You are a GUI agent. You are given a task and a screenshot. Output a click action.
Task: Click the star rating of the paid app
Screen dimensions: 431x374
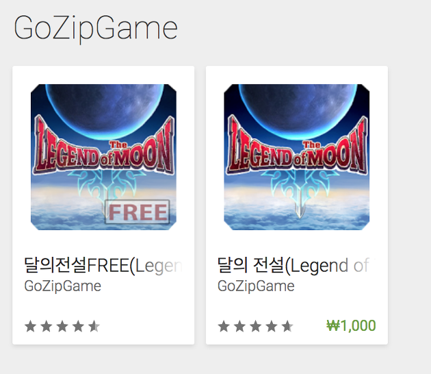pos(256,327)
